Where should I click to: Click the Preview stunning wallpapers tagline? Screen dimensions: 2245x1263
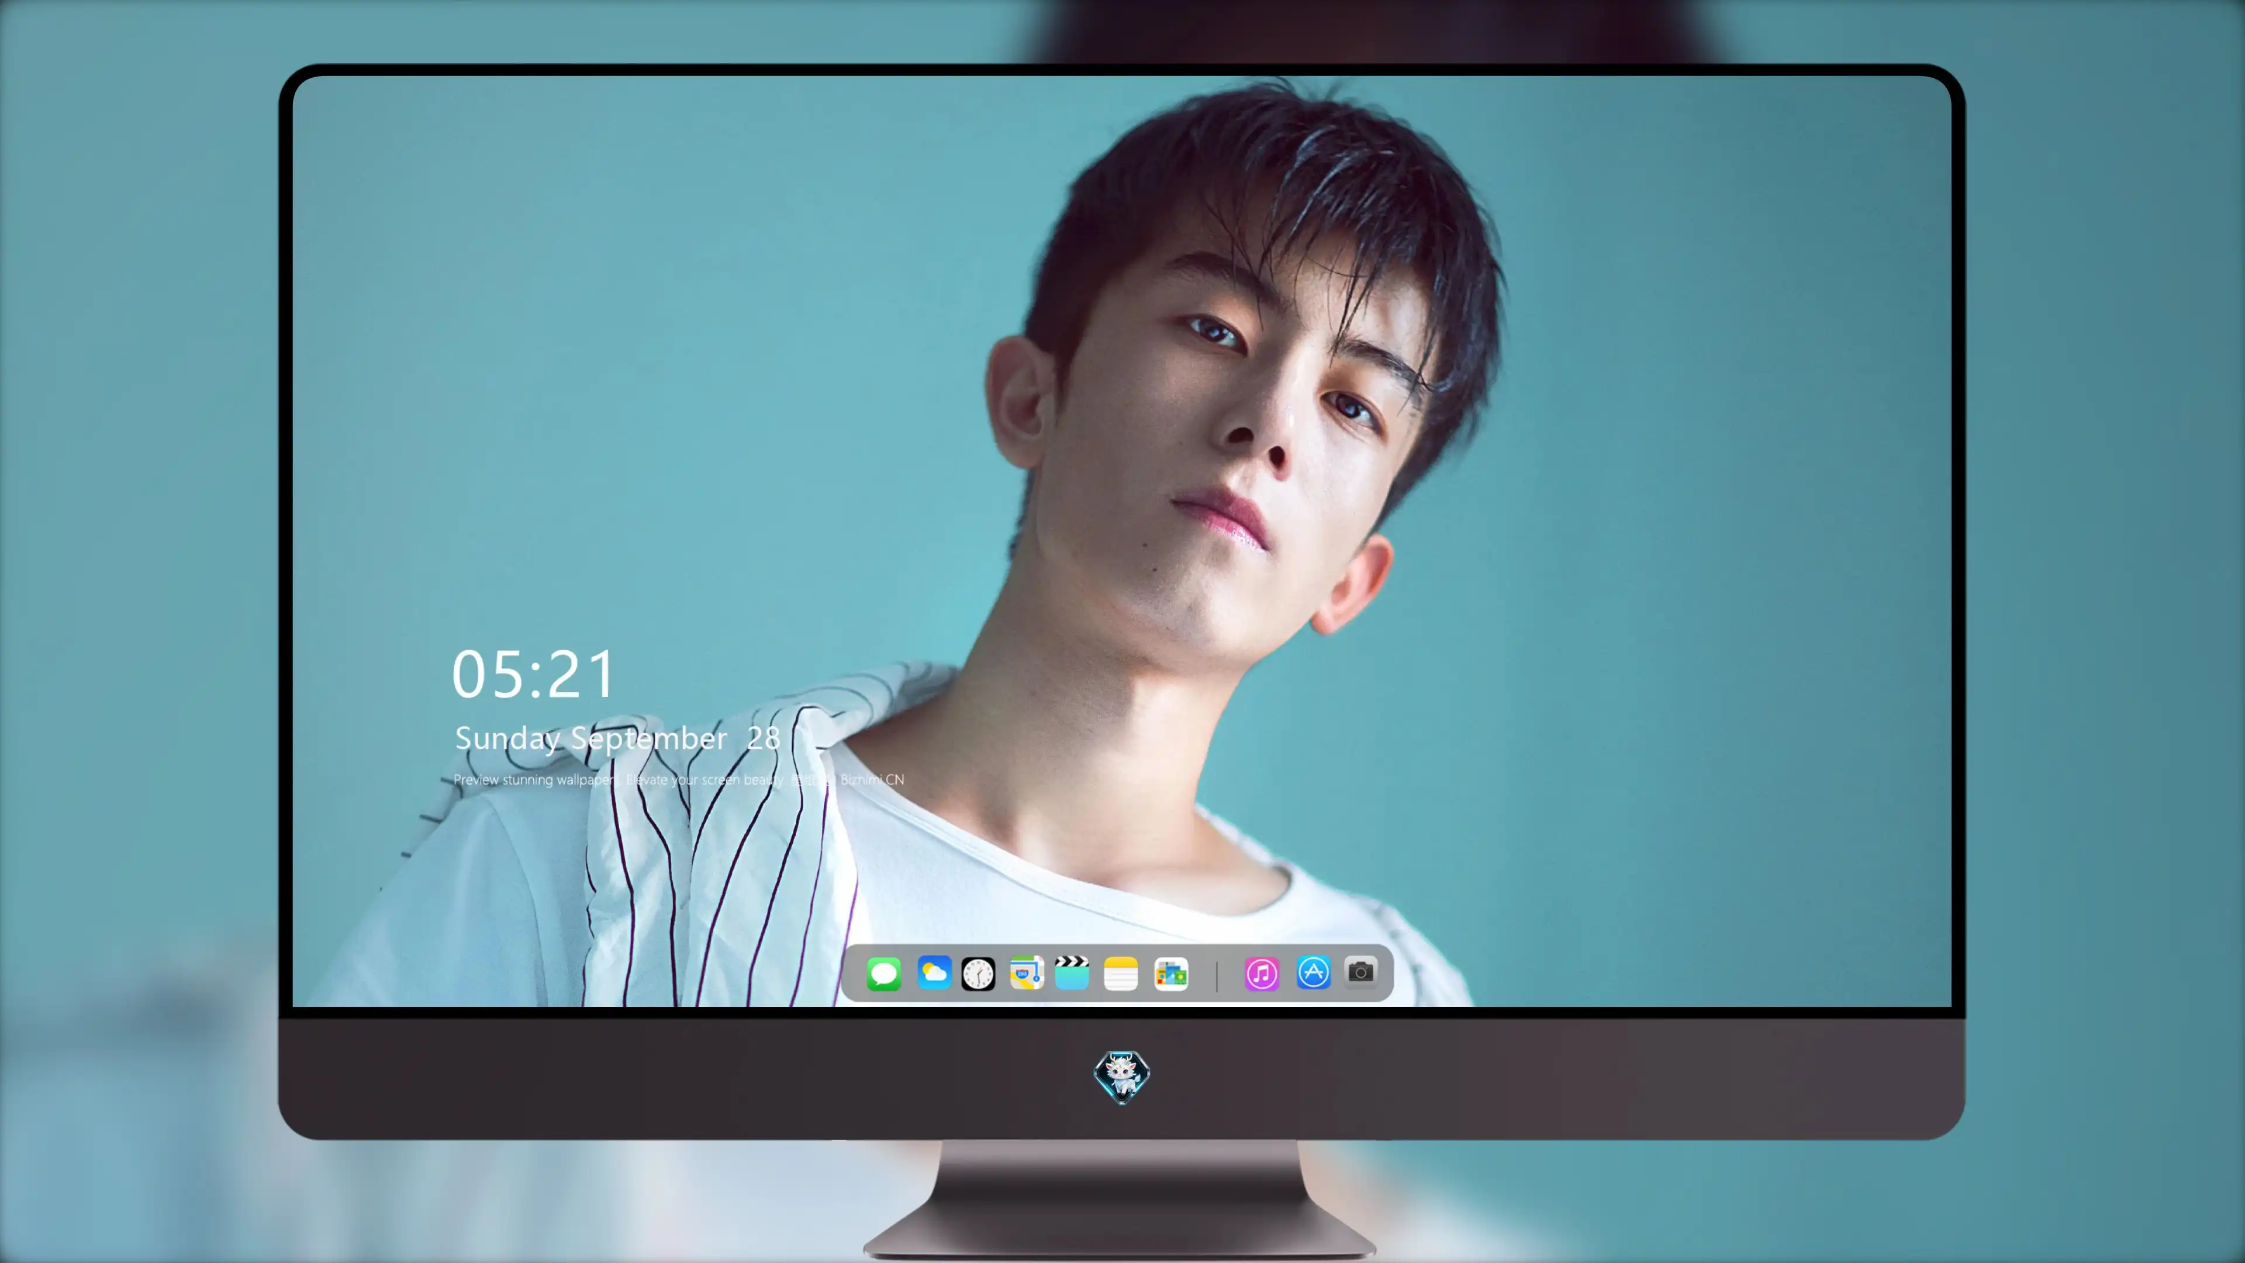pos(535,780)
